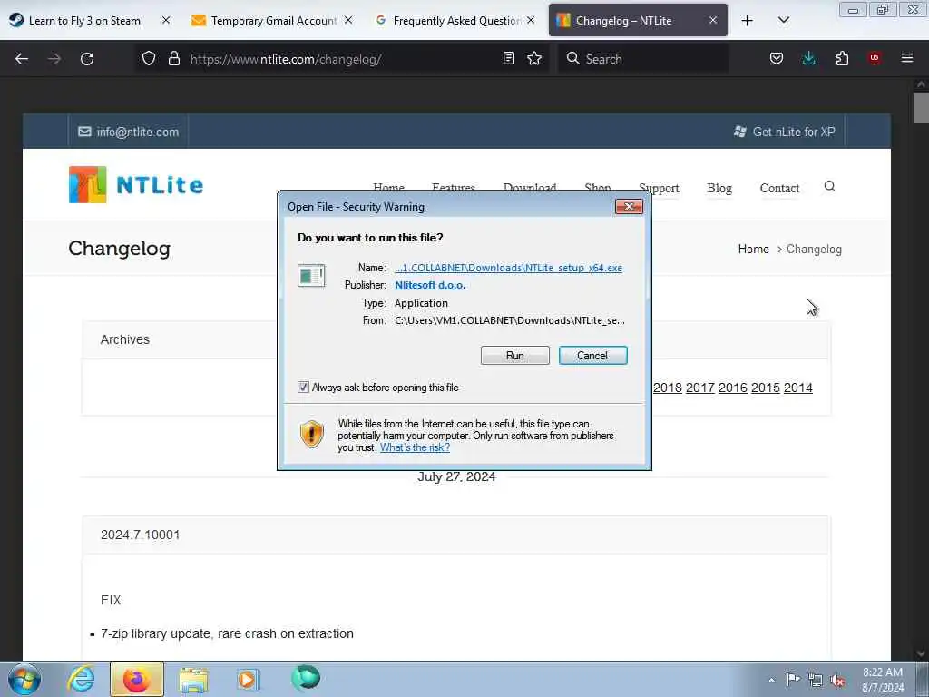
Task: Click the browser forward arrow
Action: tap(54, 59)
